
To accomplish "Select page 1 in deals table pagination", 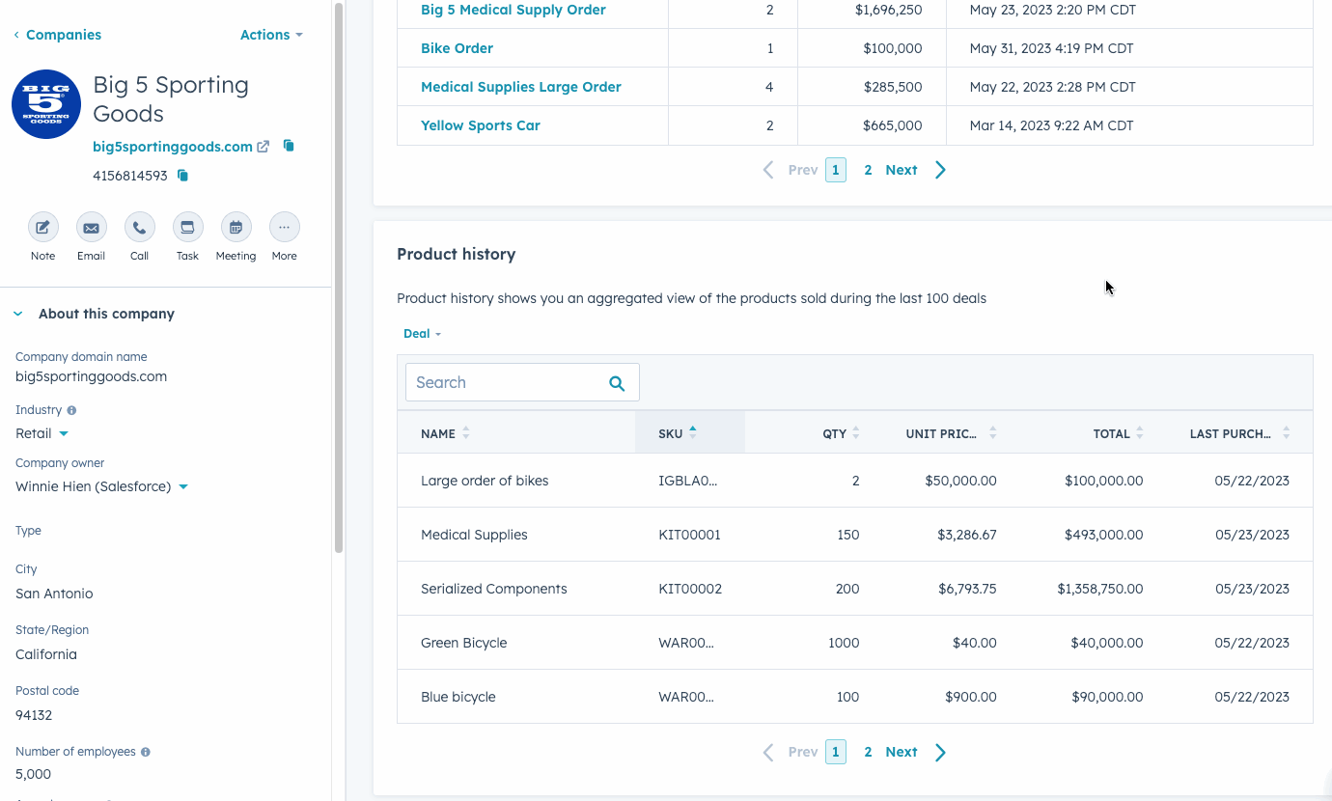I will click(836, 170).
